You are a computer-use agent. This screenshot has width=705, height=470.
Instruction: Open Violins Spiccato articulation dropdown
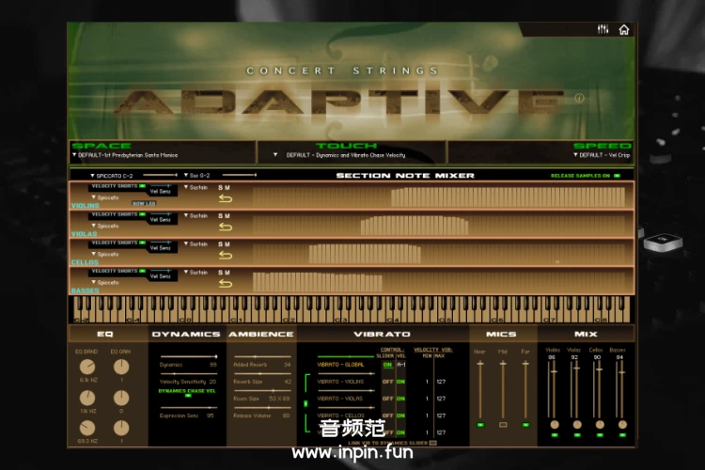click(x=105, y=197)
